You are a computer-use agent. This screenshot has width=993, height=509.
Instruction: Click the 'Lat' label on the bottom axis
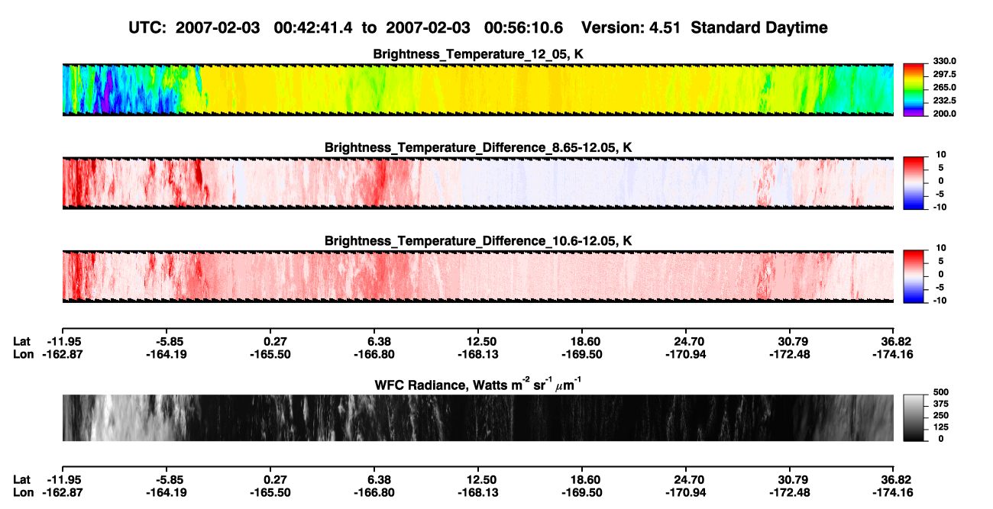22,479
